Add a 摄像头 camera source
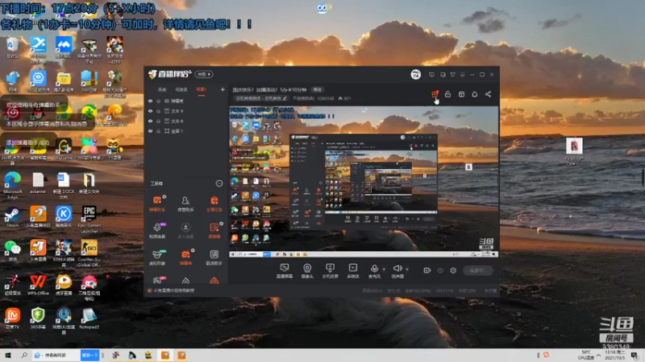The height and width of the screenshot is (362, 645). coord(307,270)
